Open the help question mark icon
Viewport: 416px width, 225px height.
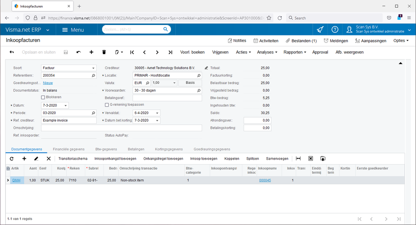coord(335,30)
